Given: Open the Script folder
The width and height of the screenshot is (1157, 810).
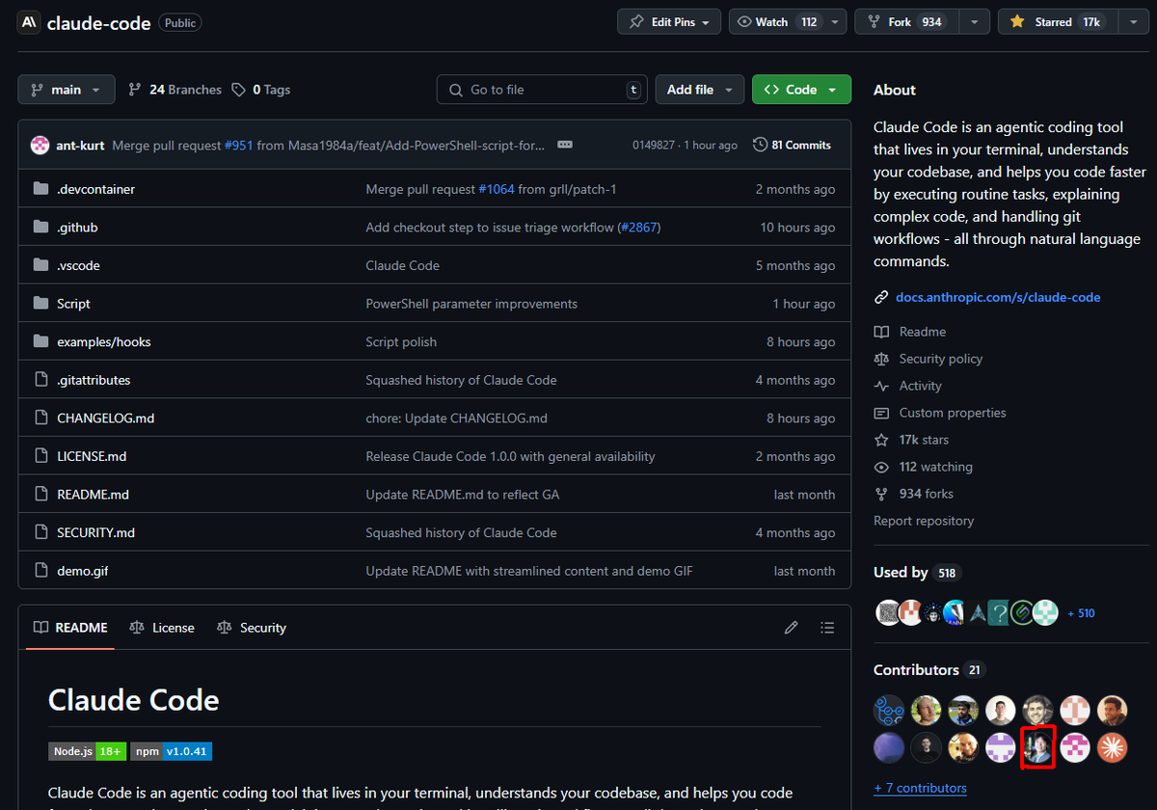Looking at the screenshot, I should point(73,304).
